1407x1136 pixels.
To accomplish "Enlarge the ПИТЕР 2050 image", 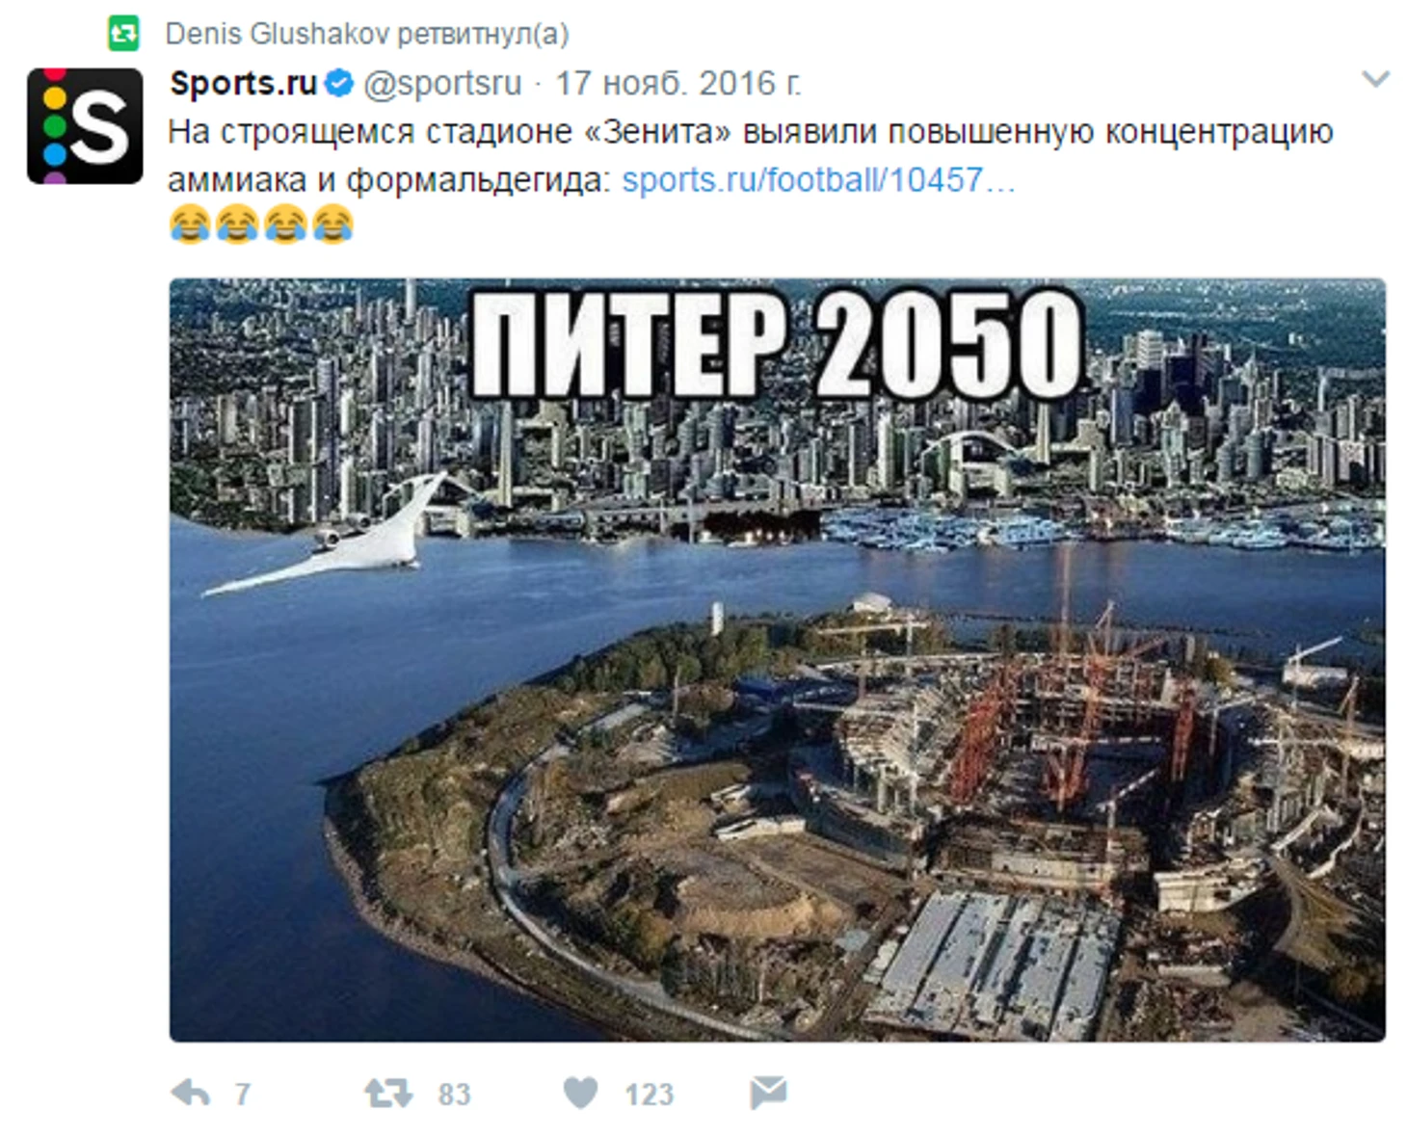I will (778, 660).
